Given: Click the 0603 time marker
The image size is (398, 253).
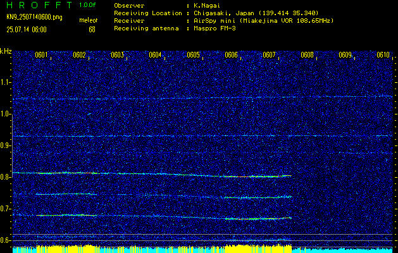Looking at the screenshot, I should tap(117, 55).
